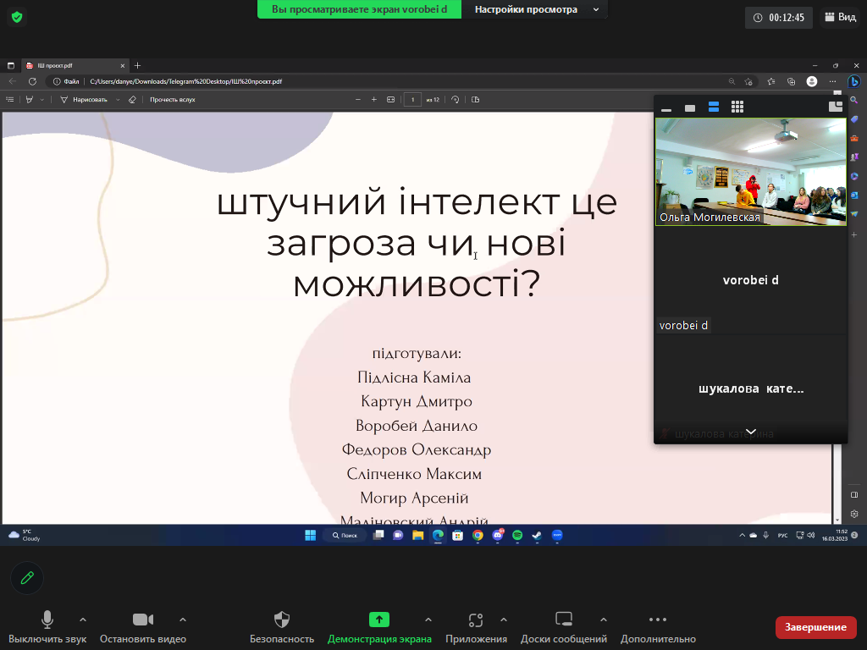The height and width of the screenshot is (650, 867).
Task: Click Прочесть вслух in PDF toolbar
Action: 173,100
